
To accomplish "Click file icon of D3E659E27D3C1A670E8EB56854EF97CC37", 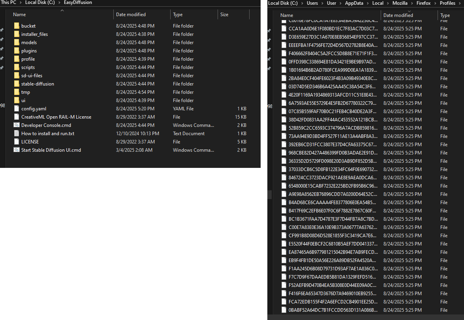I will (284, 37).
